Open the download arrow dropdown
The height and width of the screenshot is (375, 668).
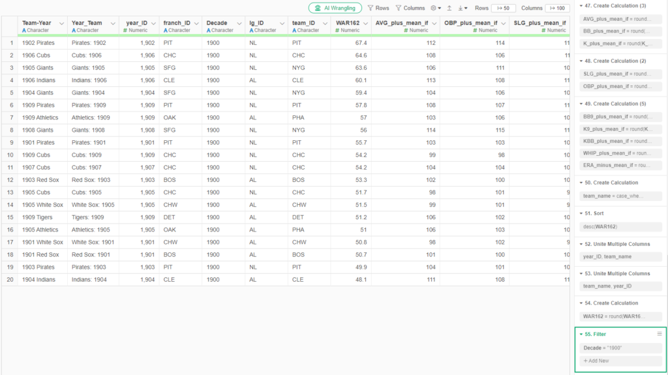pyautogui.click(x=462, y=8)
